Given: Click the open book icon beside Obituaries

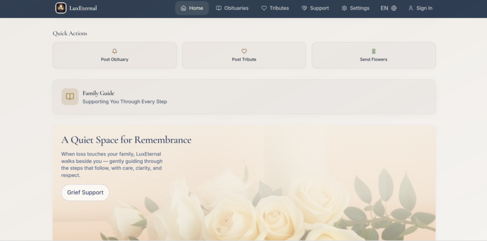Looking at the screenshot, I should click(219, 8).
